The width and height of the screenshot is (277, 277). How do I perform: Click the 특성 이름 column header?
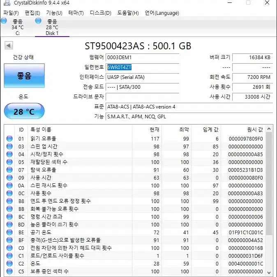[x=80, y=130]
